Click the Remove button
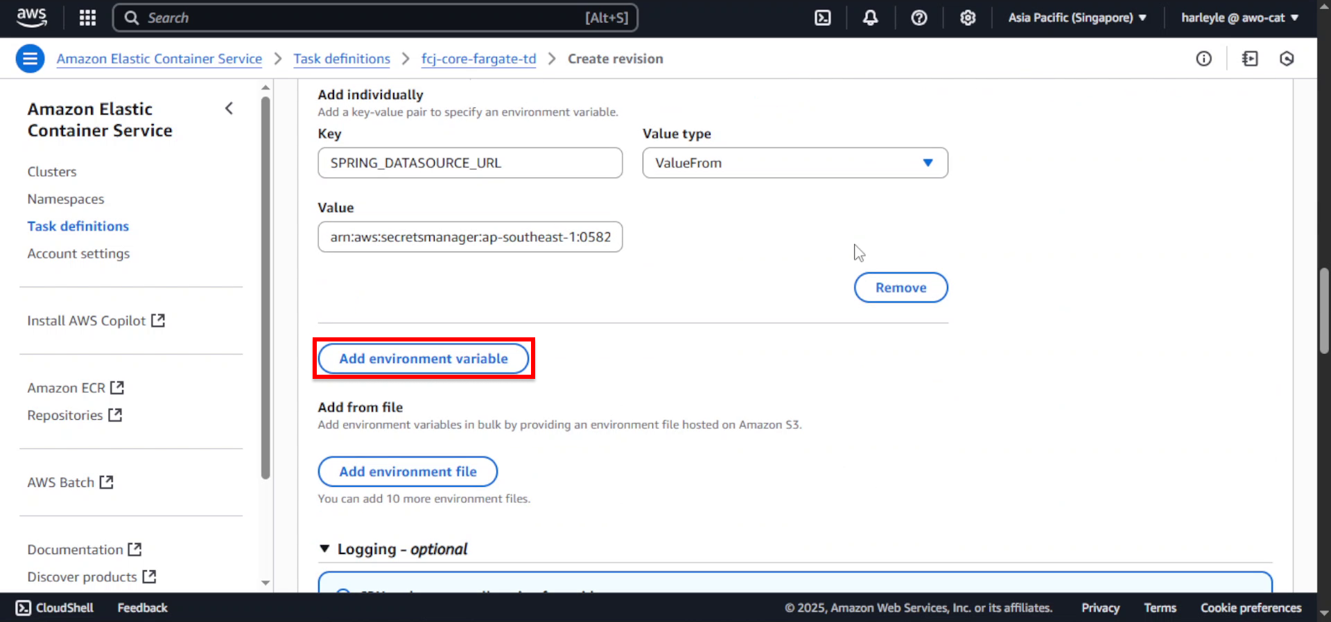 coord(901,287)
